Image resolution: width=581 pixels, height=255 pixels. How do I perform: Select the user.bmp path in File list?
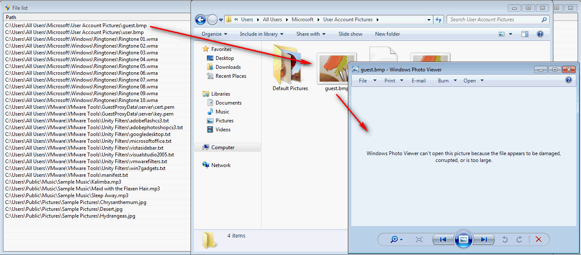(x=74, y=32)
